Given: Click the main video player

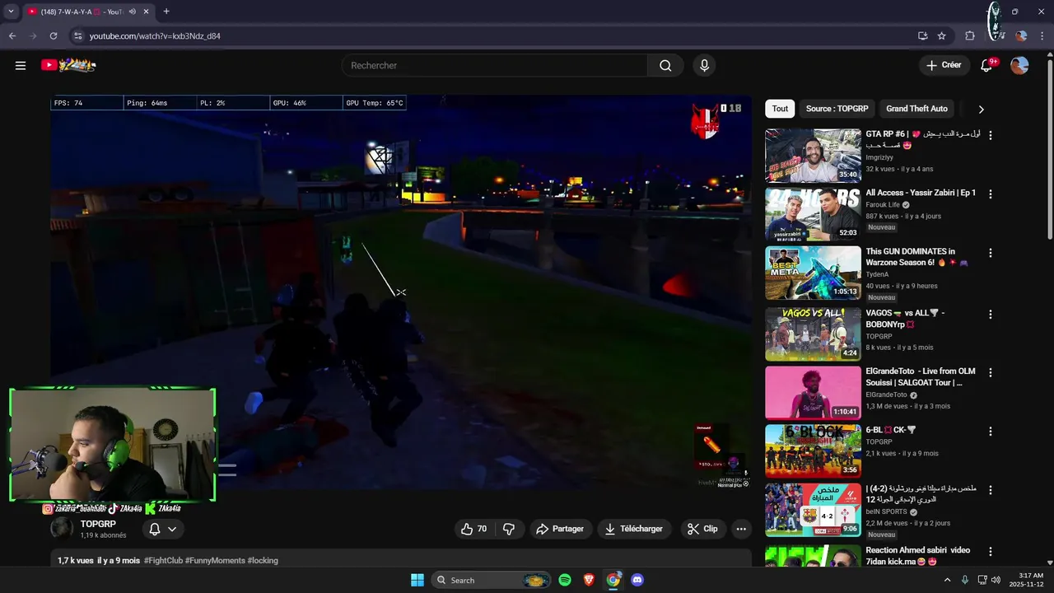Looking at the screenshot, I should click(x=401, y=292).
